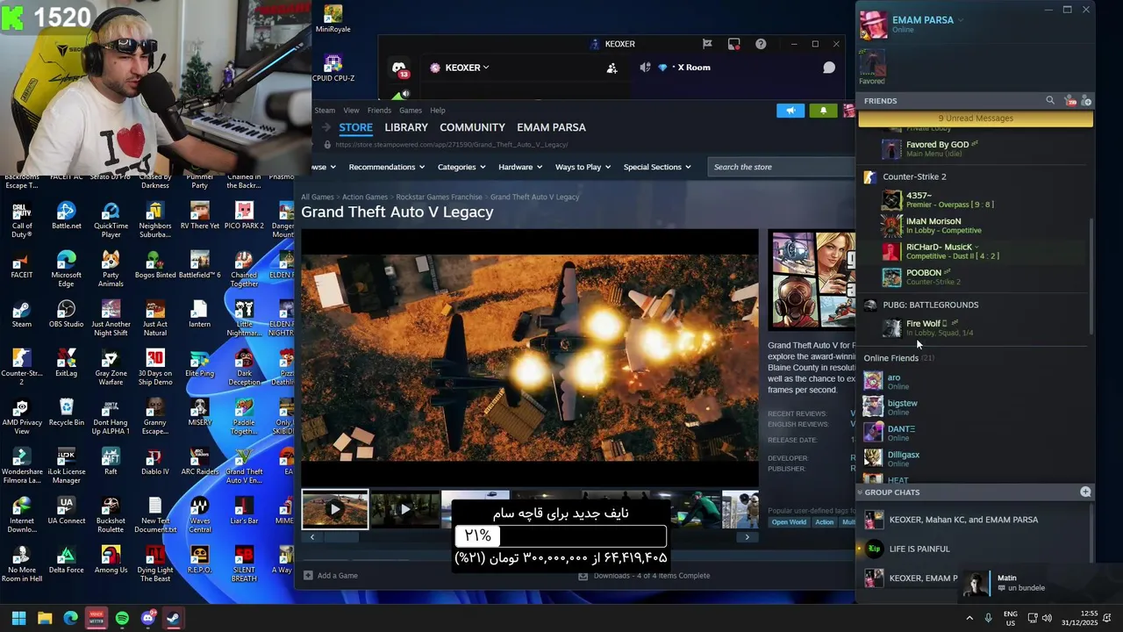Open Among Us desktop icon

click(x=111, y=560)
